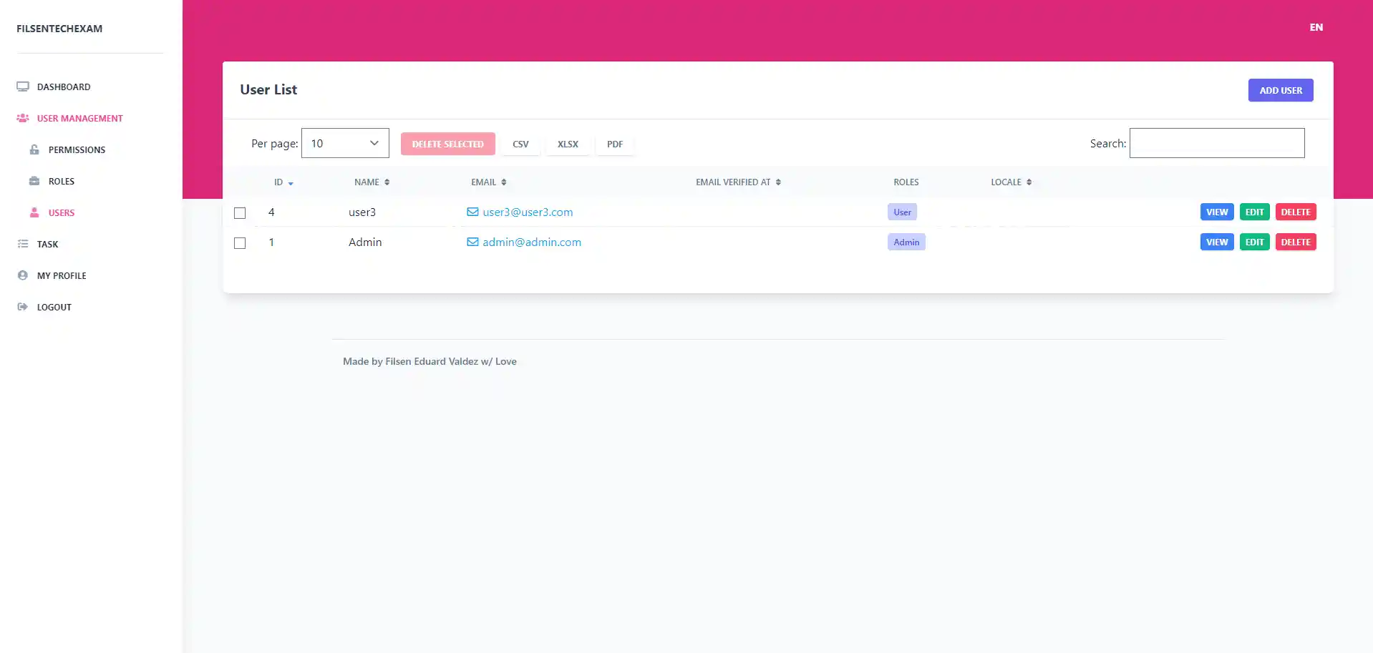Click the Users person icon

click(x=34, y=212)
